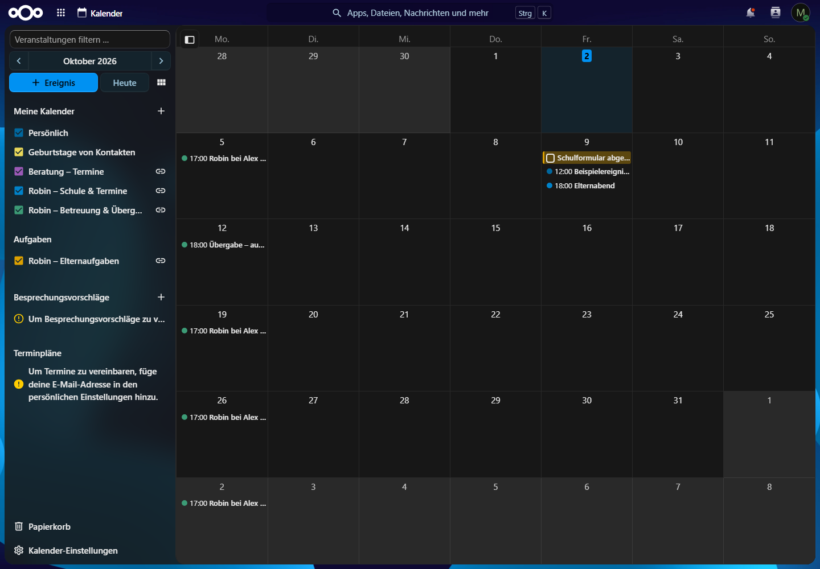Viewport: 820px width, 569px height.
Task: Open contacts menu icon
Action: point(776,13)
